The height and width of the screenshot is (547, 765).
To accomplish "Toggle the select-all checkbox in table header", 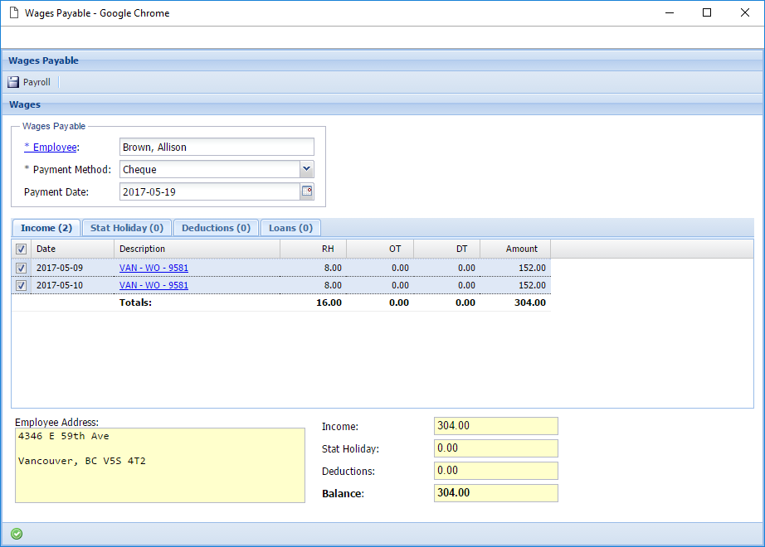I will click(21, 249).
